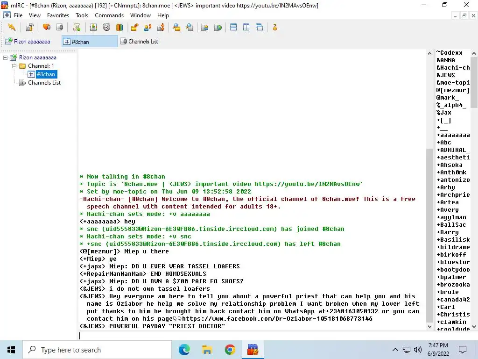Open the Address Book toolbar icon

[93, 28]
